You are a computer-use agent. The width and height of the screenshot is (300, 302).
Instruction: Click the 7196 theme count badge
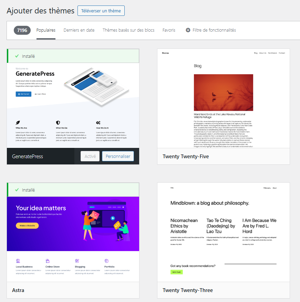point(22,30)
